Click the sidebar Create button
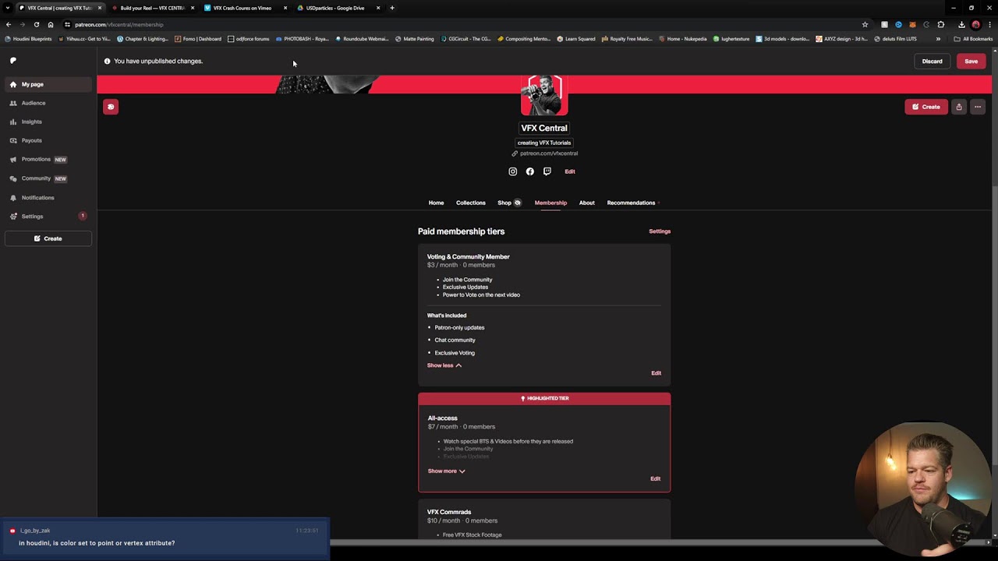This screenshot has width=998, height=561. tap(48, 238)
